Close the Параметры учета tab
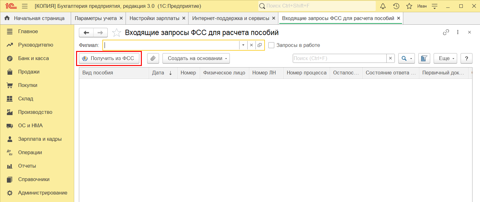Viewport: 480px width, 202px height. [121, 18]
